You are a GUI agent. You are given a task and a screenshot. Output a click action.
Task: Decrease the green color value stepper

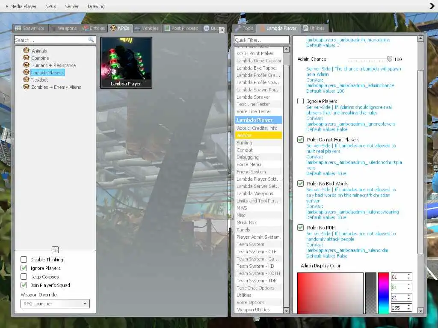[x=408, y=289]
